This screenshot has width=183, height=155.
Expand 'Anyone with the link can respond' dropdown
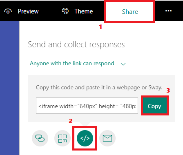(x=78, y=64)
